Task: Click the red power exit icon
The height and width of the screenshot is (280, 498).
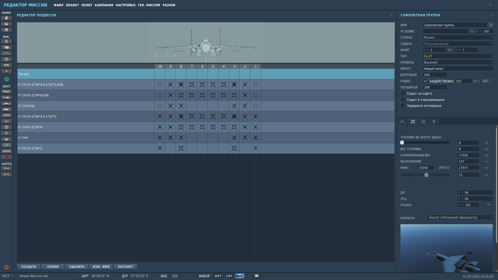Action: tap(6, 267)
